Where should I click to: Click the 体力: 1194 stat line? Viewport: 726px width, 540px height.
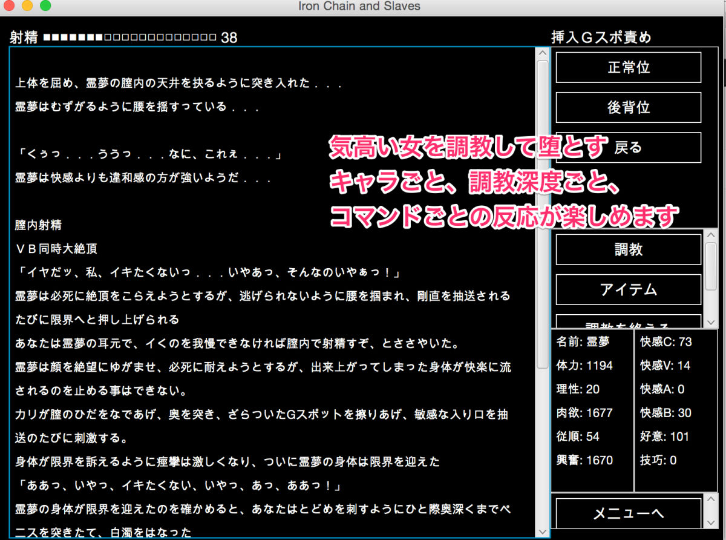(x=584, y=366)
